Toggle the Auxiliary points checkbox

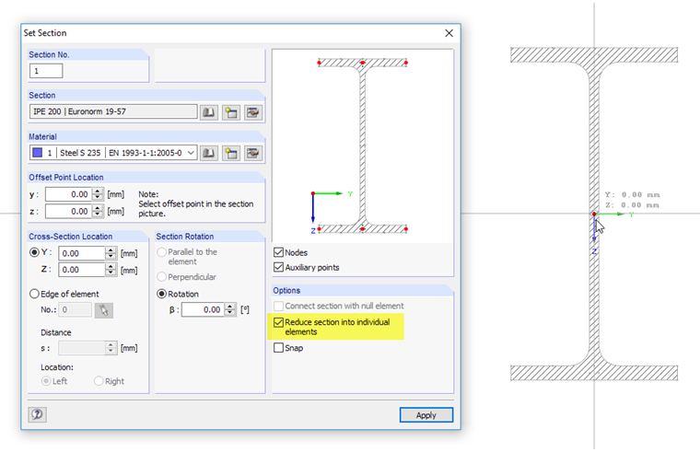tap(278, 267)
